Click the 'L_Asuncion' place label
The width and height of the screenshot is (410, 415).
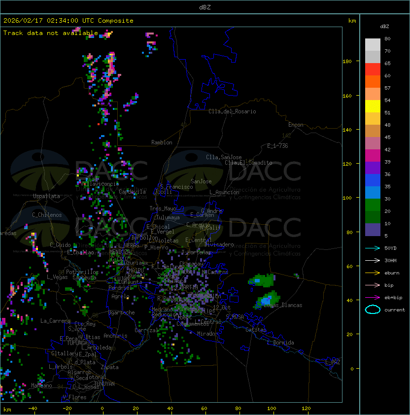pyautogui.click(x=224, y=192)
